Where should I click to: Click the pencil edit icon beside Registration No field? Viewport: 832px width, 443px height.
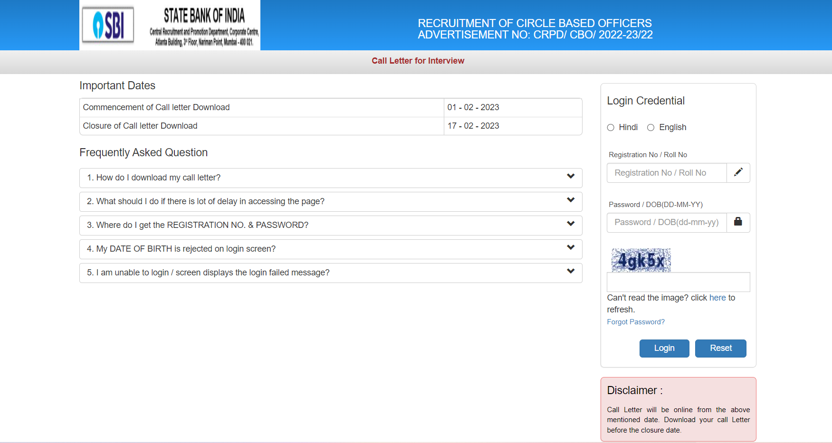tap(738, 172)
